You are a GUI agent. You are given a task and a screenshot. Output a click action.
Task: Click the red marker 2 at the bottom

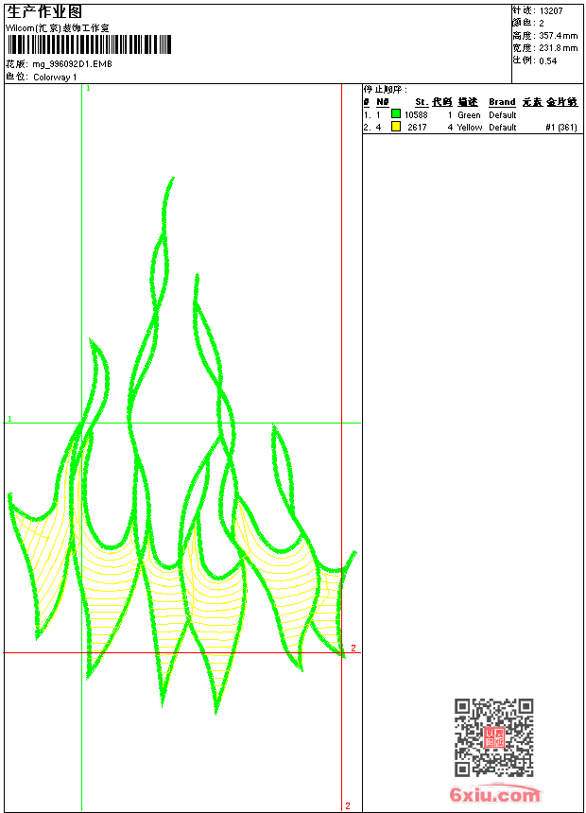(348, 805)
